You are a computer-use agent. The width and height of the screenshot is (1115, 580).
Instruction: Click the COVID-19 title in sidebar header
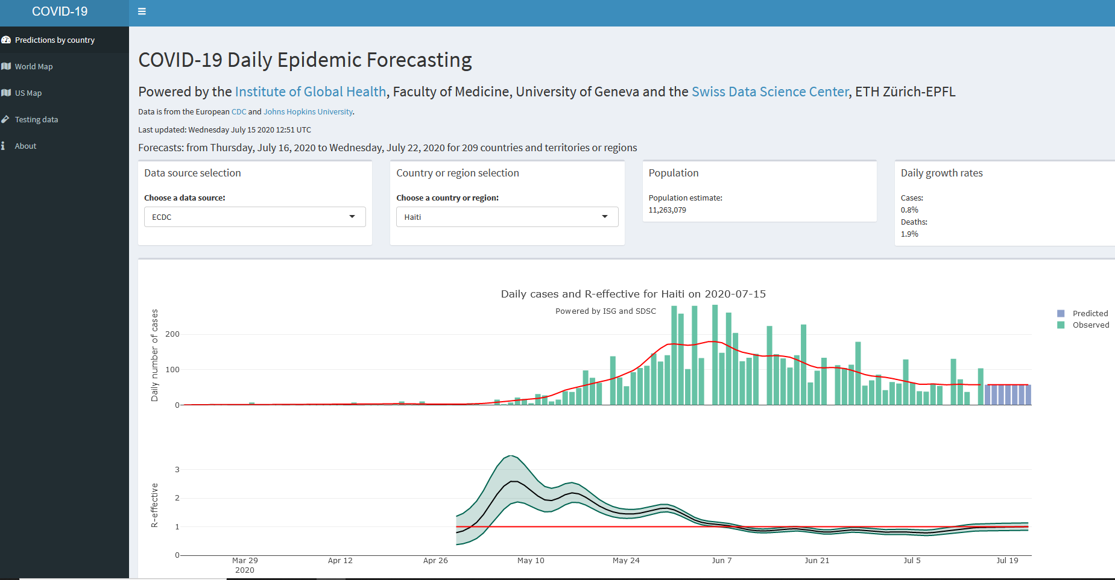[x=59, y=11]
